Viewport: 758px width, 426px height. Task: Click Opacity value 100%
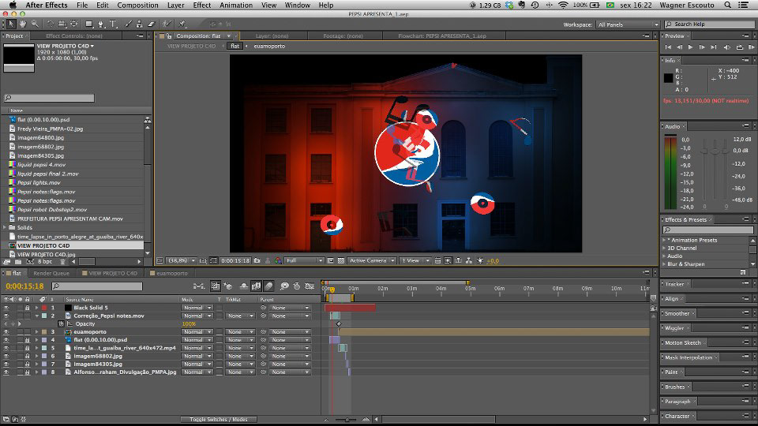[x=189, y=324]
